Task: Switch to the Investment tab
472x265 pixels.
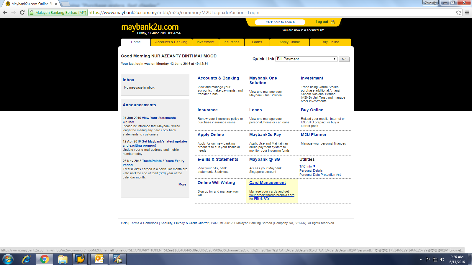Action: pos(206,42)
